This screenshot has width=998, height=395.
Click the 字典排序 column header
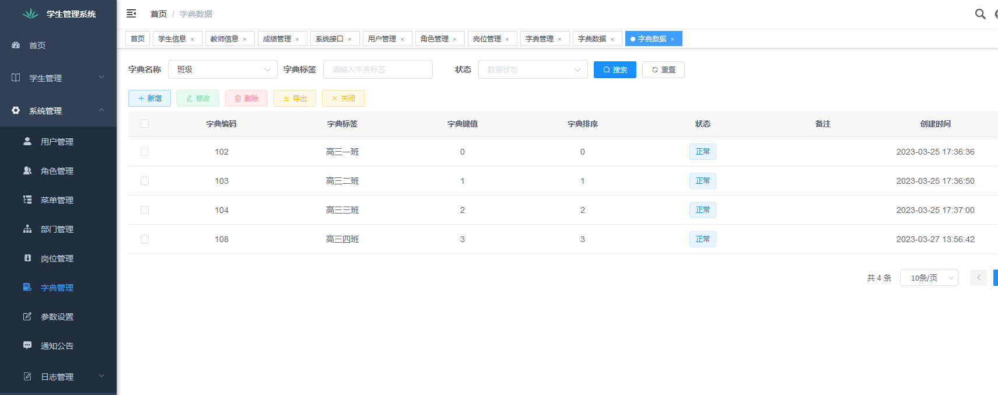tap(583, 124)
